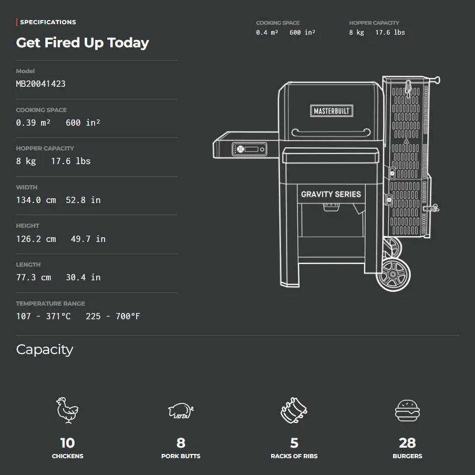Screen dimensions: 475x475
Task: Click the 600 in² value in the left list
Action: click(82, 123)
